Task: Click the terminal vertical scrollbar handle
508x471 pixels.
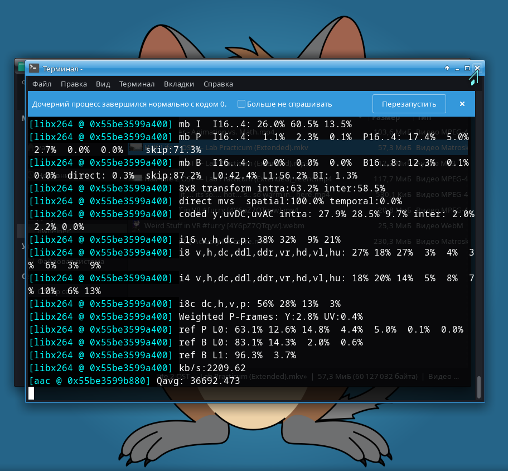Action: pyautogui.click(x=479, y=387)
